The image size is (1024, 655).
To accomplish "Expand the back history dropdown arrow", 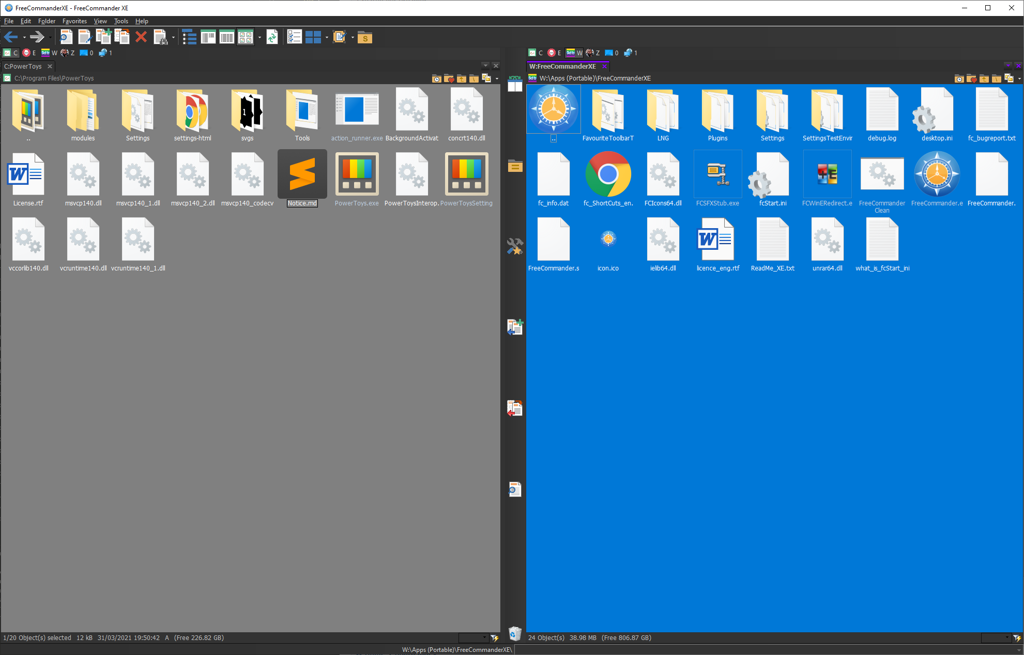I will pyautogui.click(x=24, y=37).
